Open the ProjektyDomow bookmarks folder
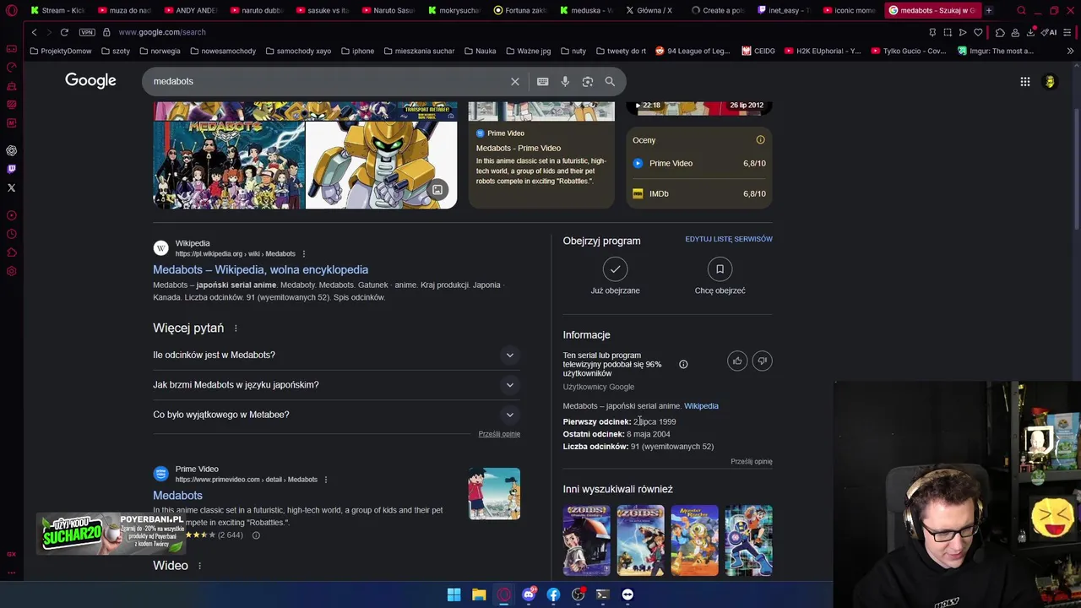Screen dimensions: 1081x608 (60, 51)
